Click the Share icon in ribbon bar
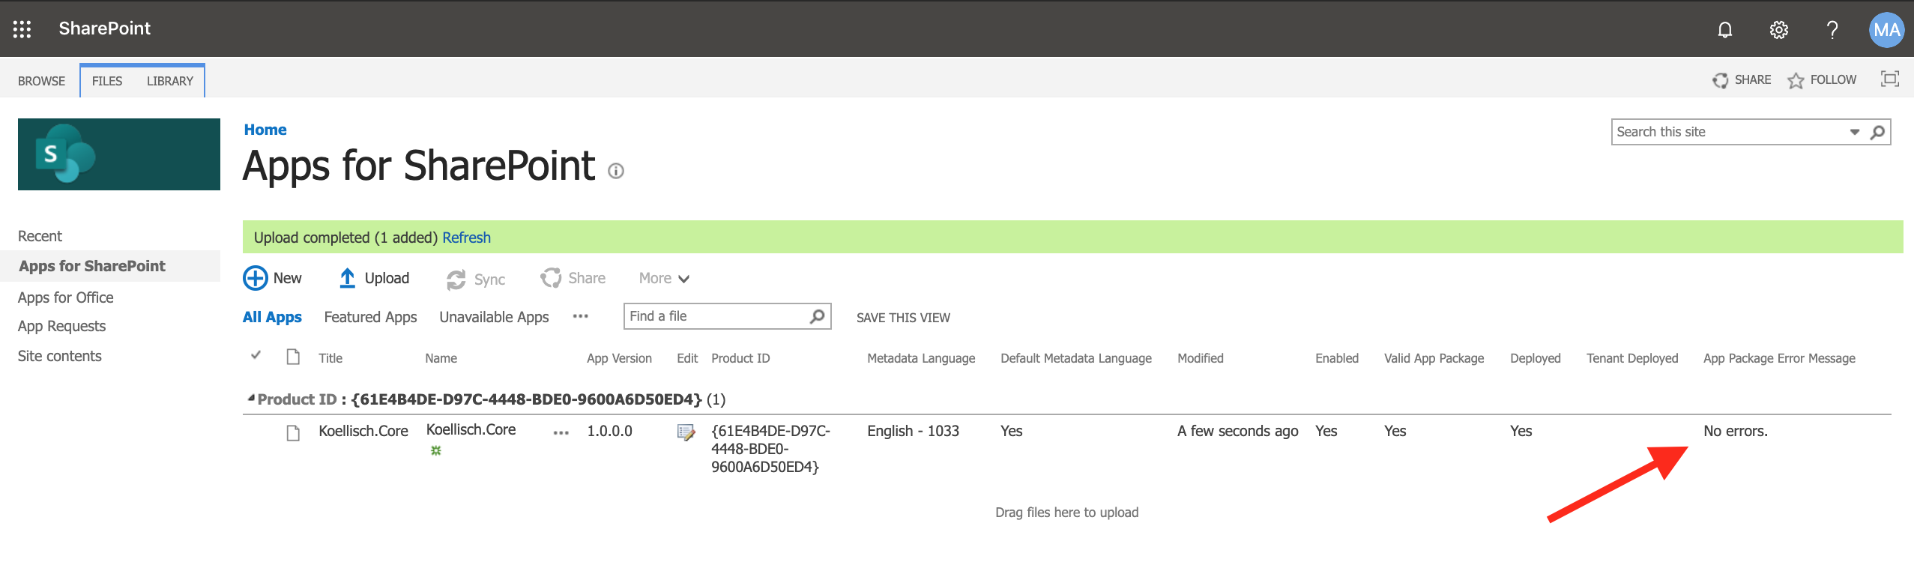Viewport: 1914px width, 562px height. point(1720,80)
